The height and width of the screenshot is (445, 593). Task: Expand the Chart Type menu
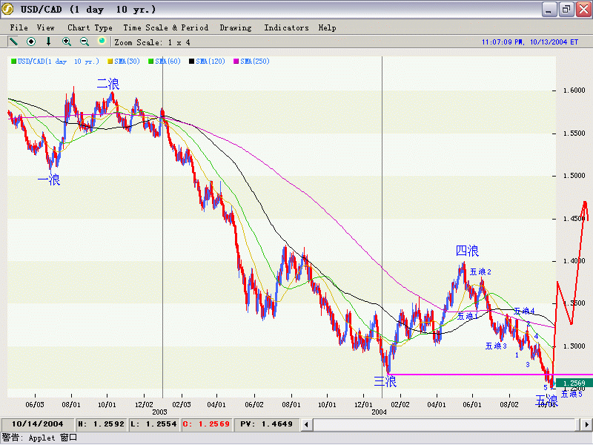coord(90,27)
